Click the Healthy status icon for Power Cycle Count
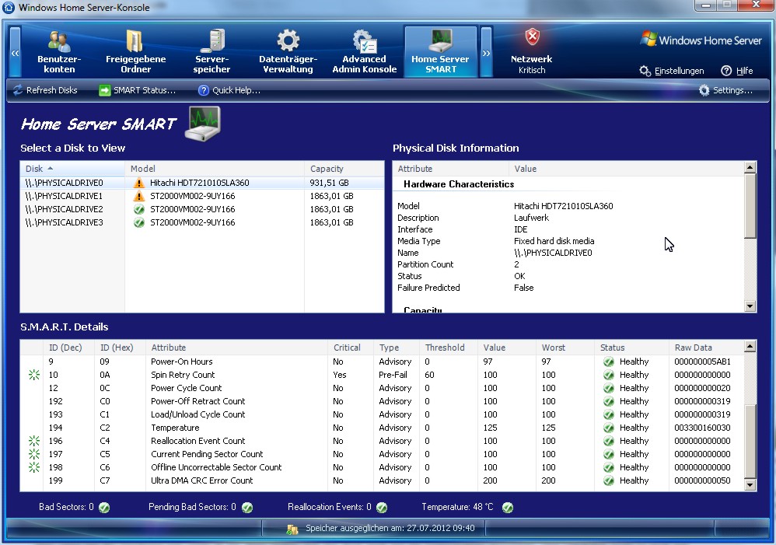 click(x=609, y=388)
